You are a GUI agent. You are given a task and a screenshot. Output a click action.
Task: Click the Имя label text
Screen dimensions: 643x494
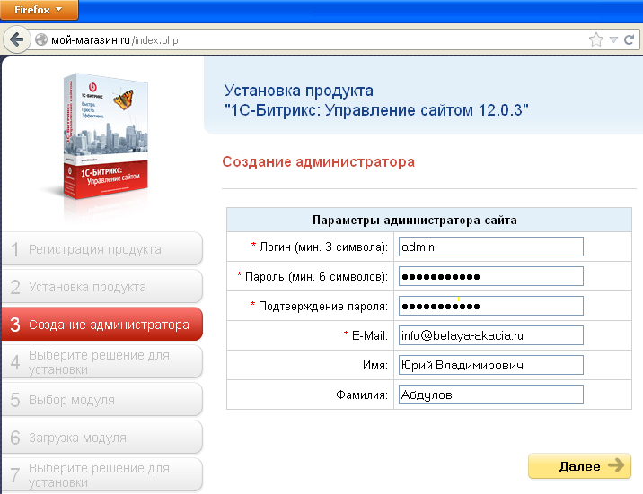pos(375,365)
